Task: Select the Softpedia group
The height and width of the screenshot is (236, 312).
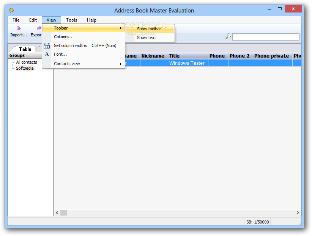Action: pyautogui.click(x=25, y=68)
